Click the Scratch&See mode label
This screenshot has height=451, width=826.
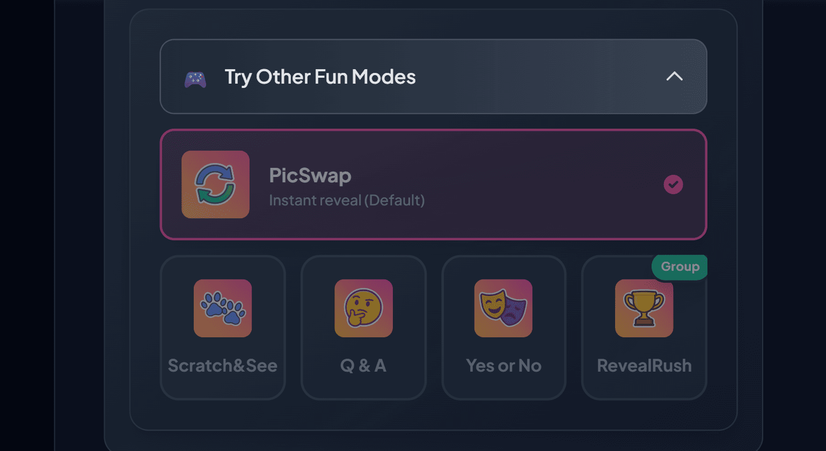click(x=223, y=366)
